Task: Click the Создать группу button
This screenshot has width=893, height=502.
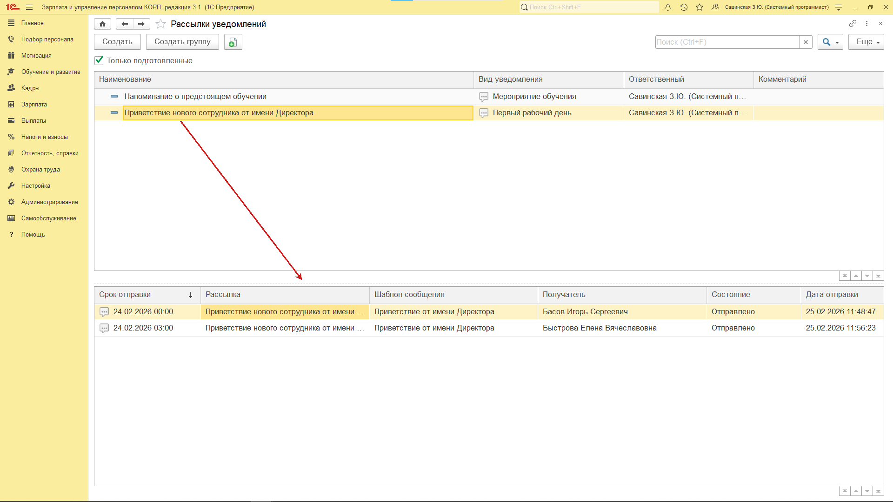Action: coord(182,42)
